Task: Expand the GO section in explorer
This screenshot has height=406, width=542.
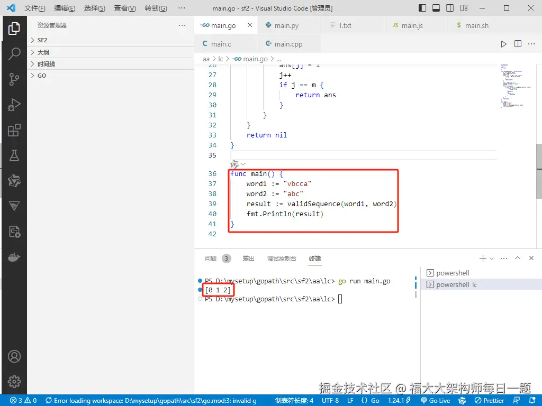Action: (x=111, y=76)
